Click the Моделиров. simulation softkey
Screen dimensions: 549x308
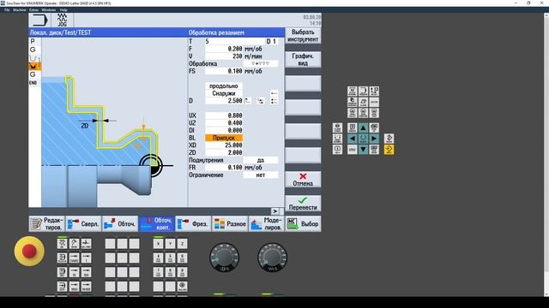tap(267, 224)
